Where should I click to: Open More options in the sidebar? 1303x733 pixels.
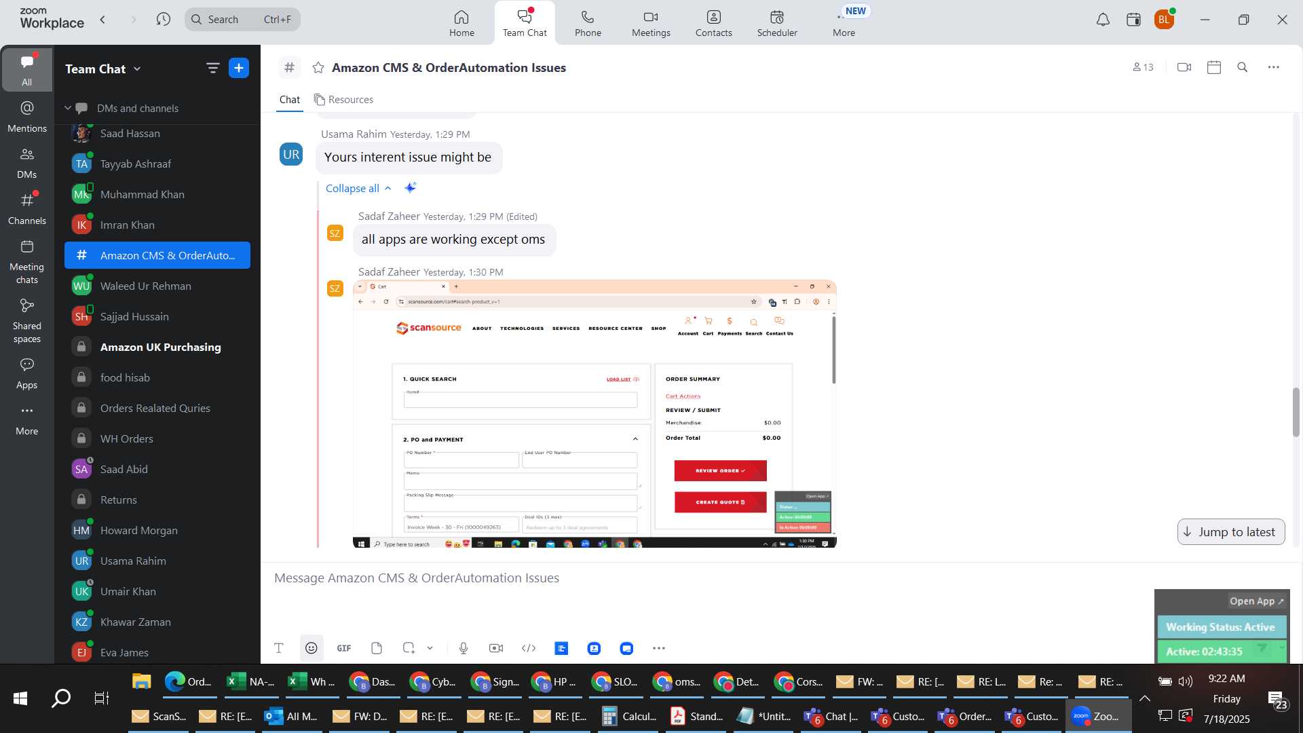[x=26, y=419]
